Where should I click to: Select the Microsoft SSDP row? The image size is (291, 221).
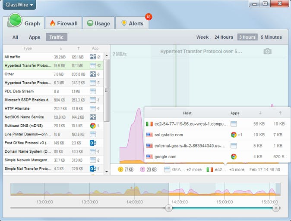[x=53, y=100]
